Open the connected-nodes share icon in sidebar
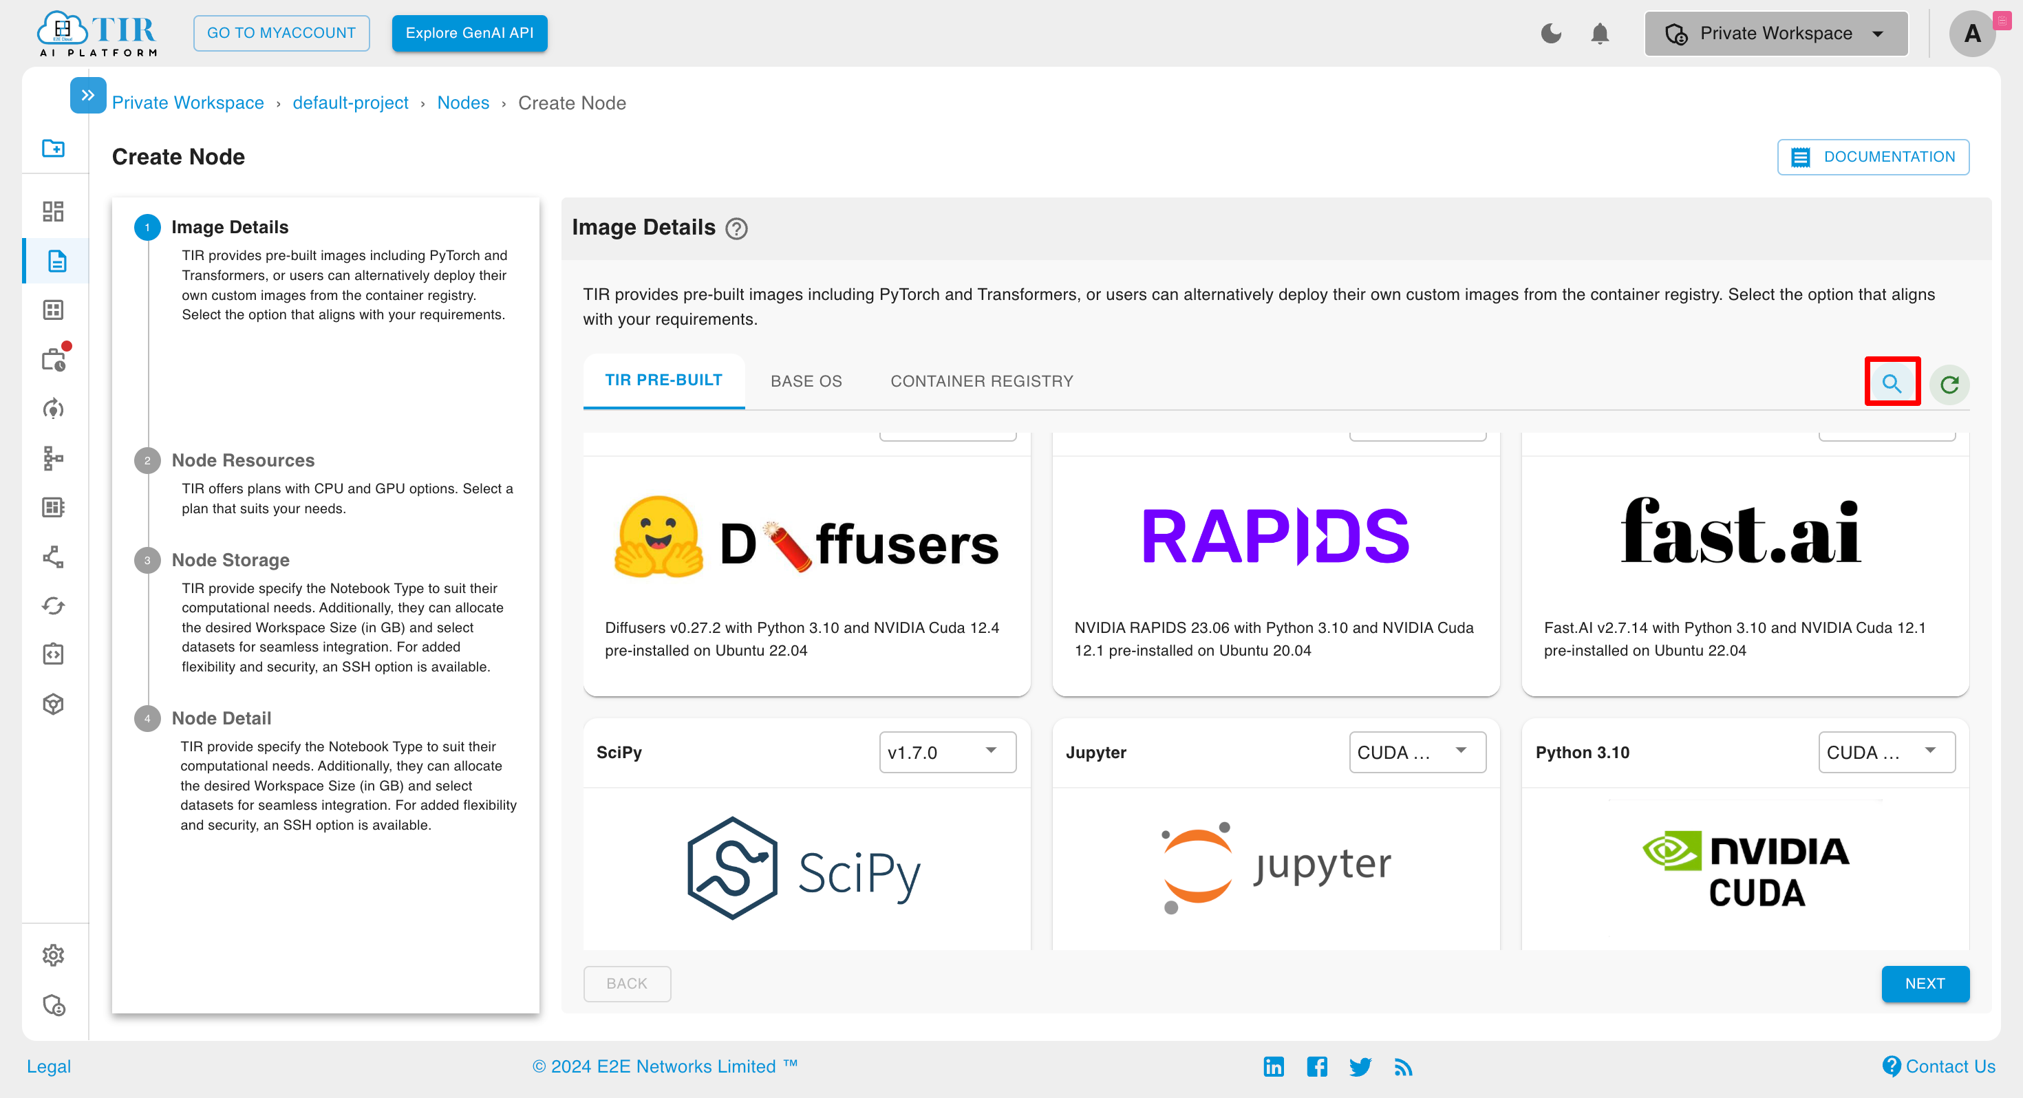Viewport: 2023px width, 1098px height. (x=54, y=557)
